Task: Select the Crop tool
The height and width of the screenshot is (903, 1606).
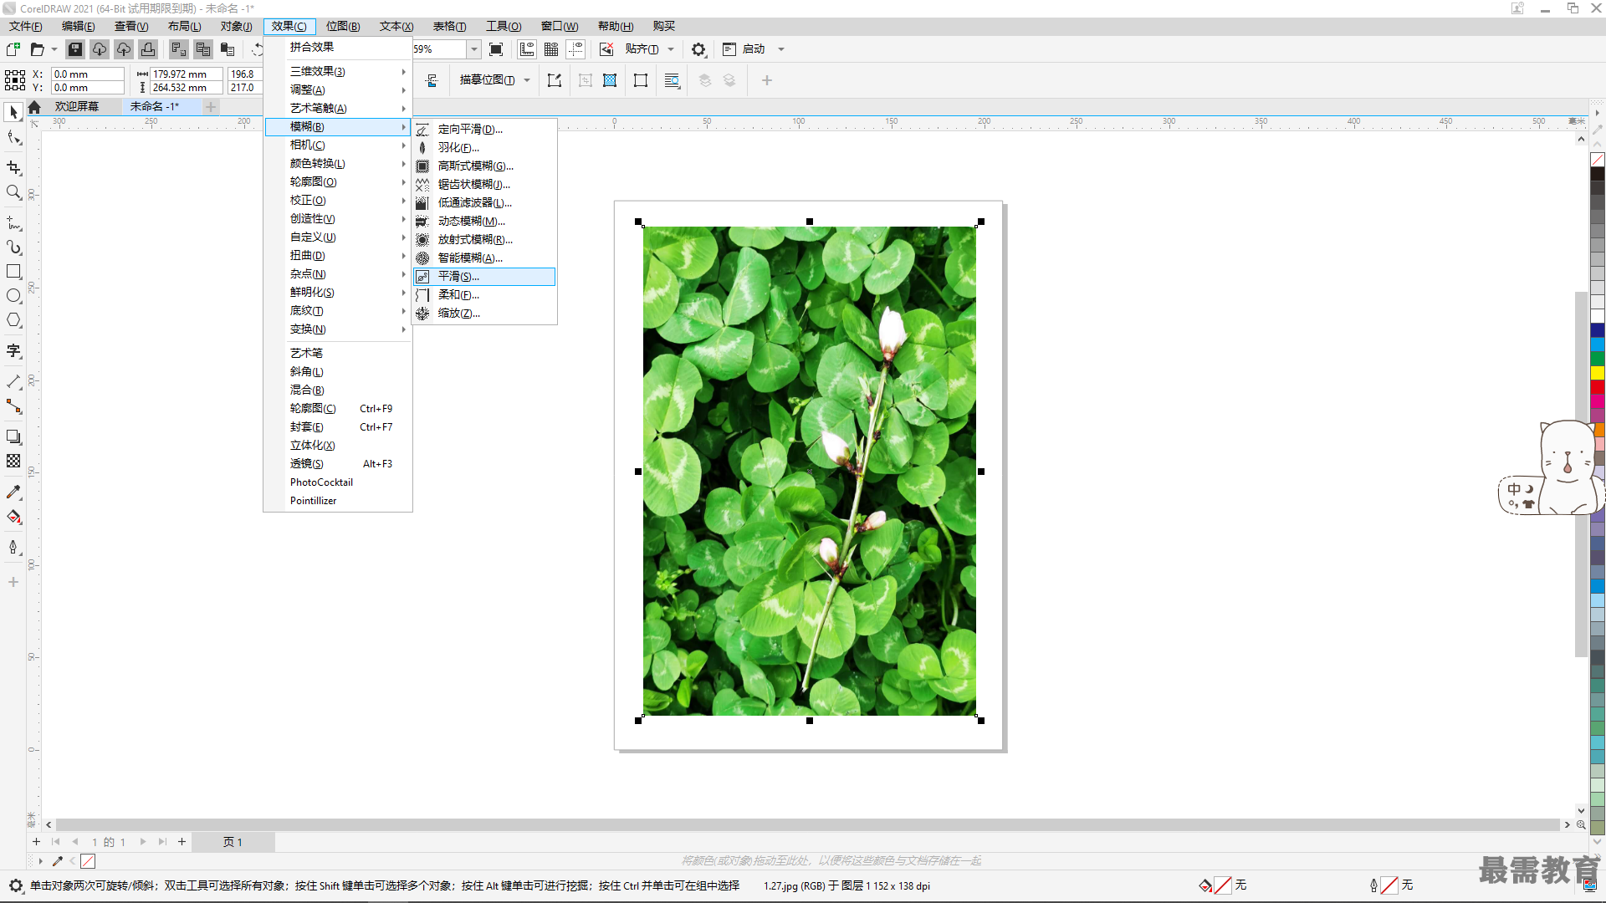Action: (x=13, y=168)
